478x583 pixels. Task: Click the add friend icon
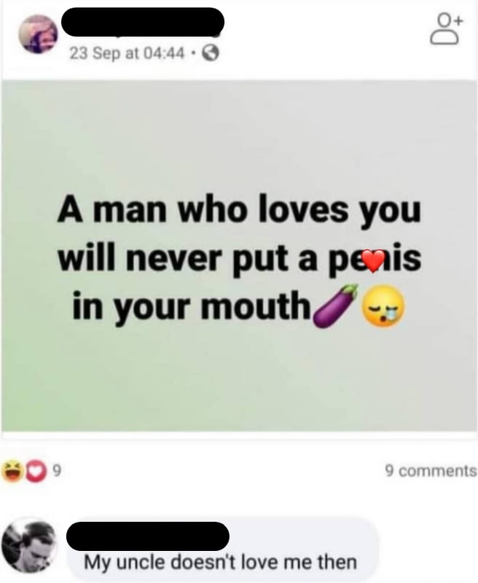[446, 30]
